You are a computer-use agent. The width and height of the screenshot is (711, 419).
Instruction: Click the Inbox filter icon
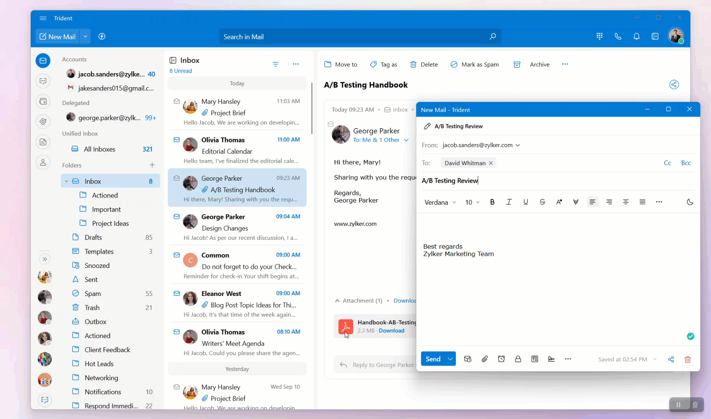tap(276, 64)
